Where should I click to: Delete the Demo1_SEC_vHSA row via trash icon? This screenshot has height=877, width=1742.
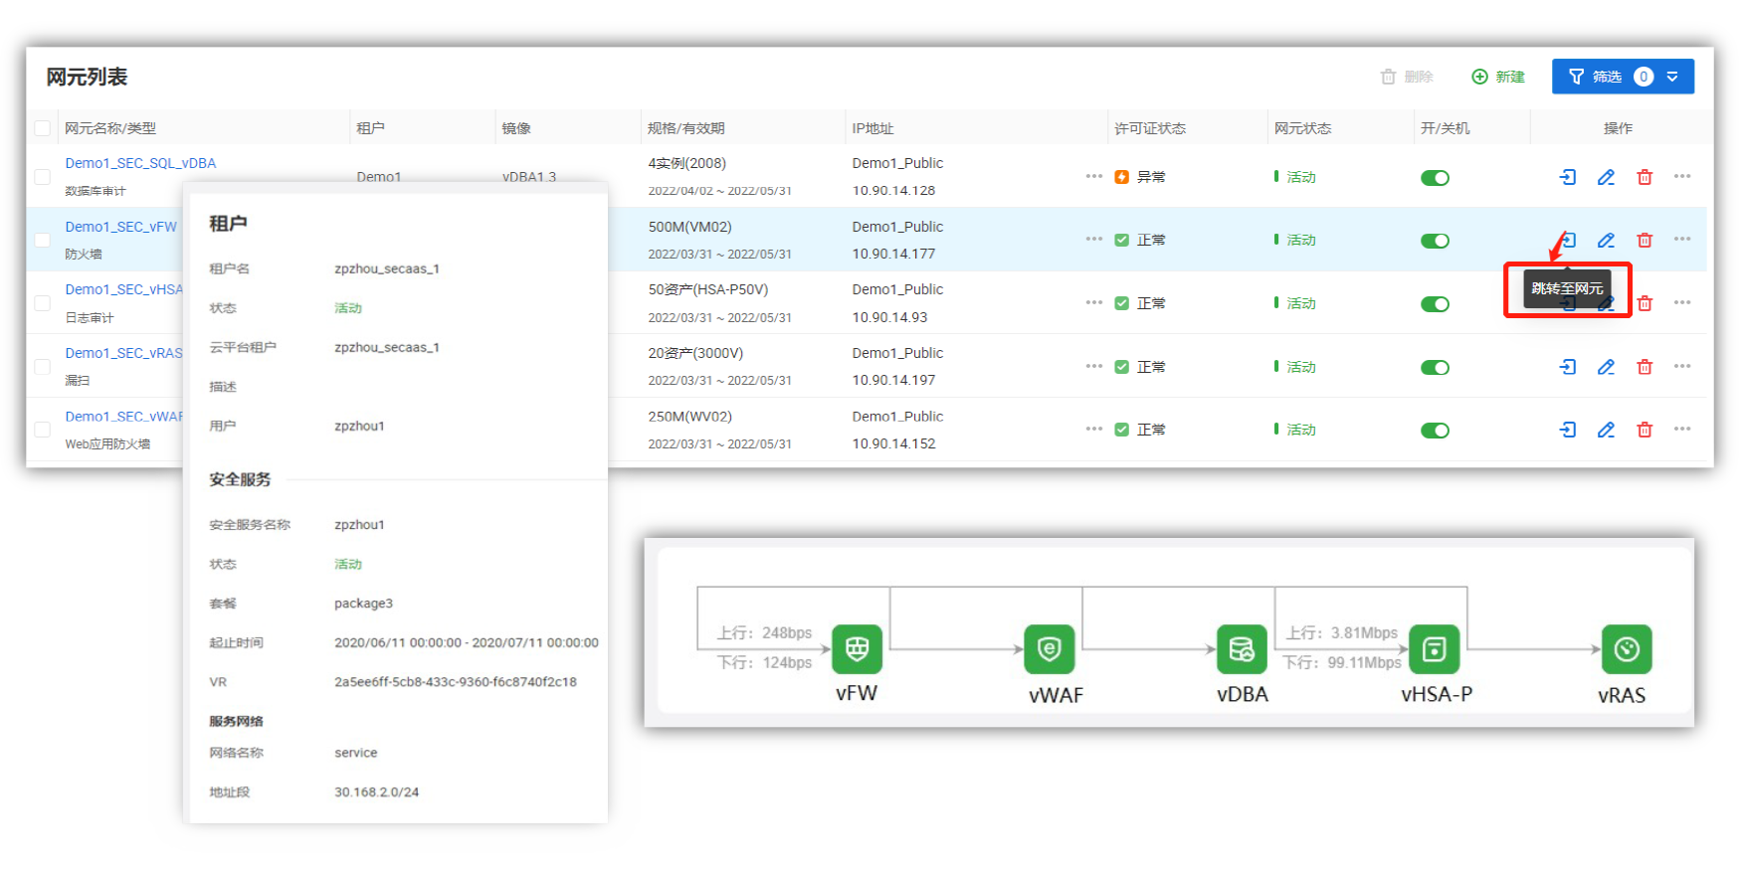(1645, 303)
